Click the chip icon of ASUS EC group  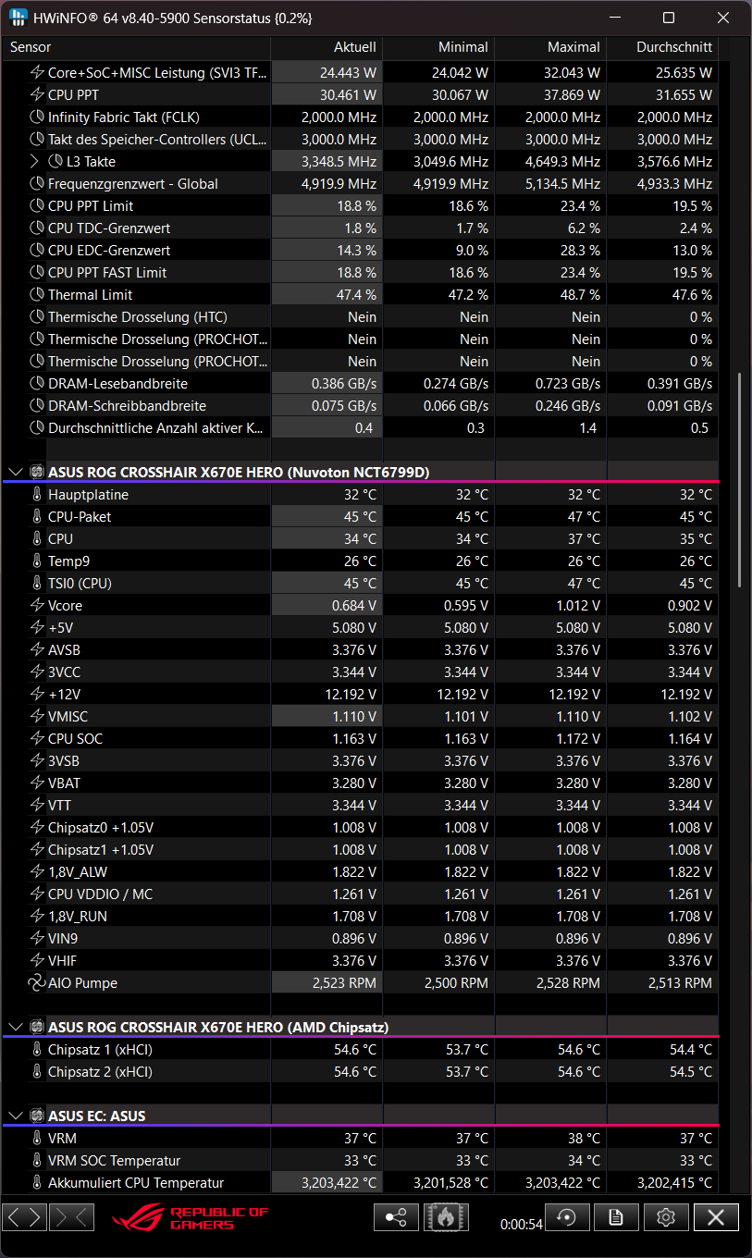click(x=37, y=1116)
